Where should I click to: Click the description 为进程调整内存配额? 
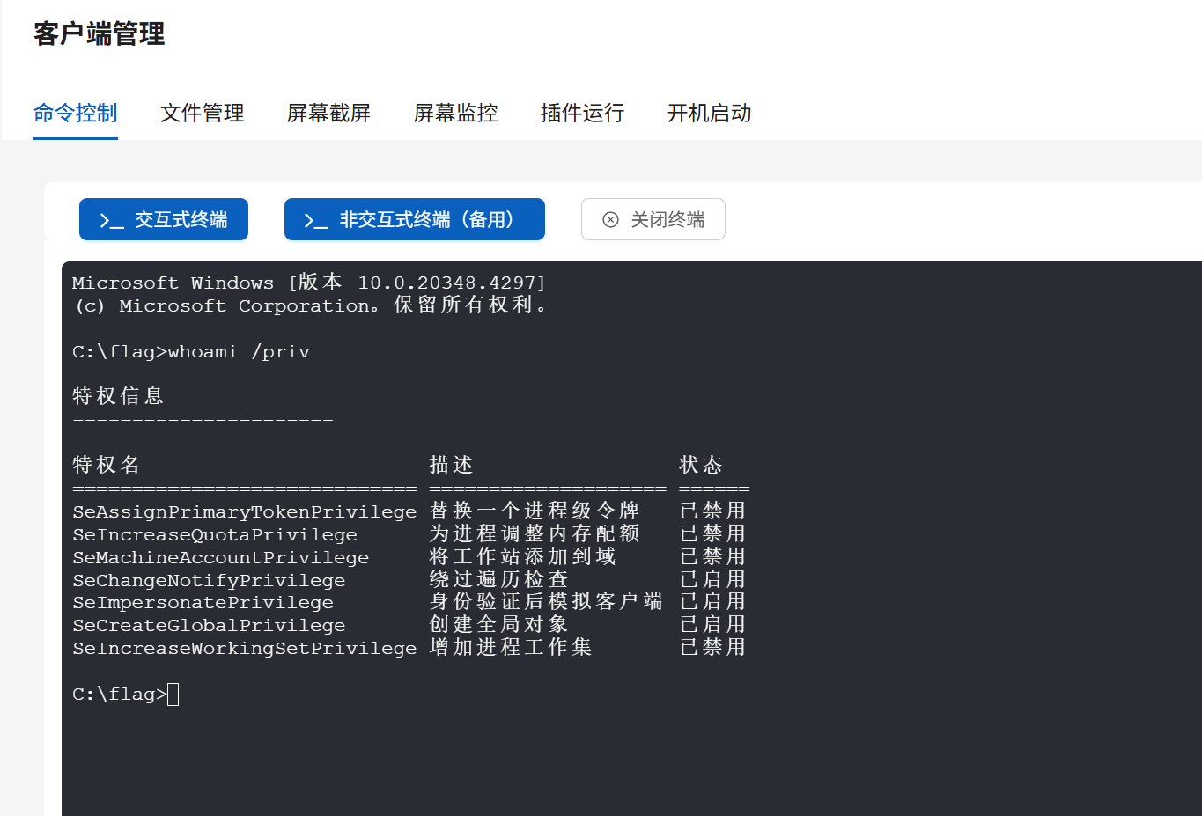click(535, 533)
